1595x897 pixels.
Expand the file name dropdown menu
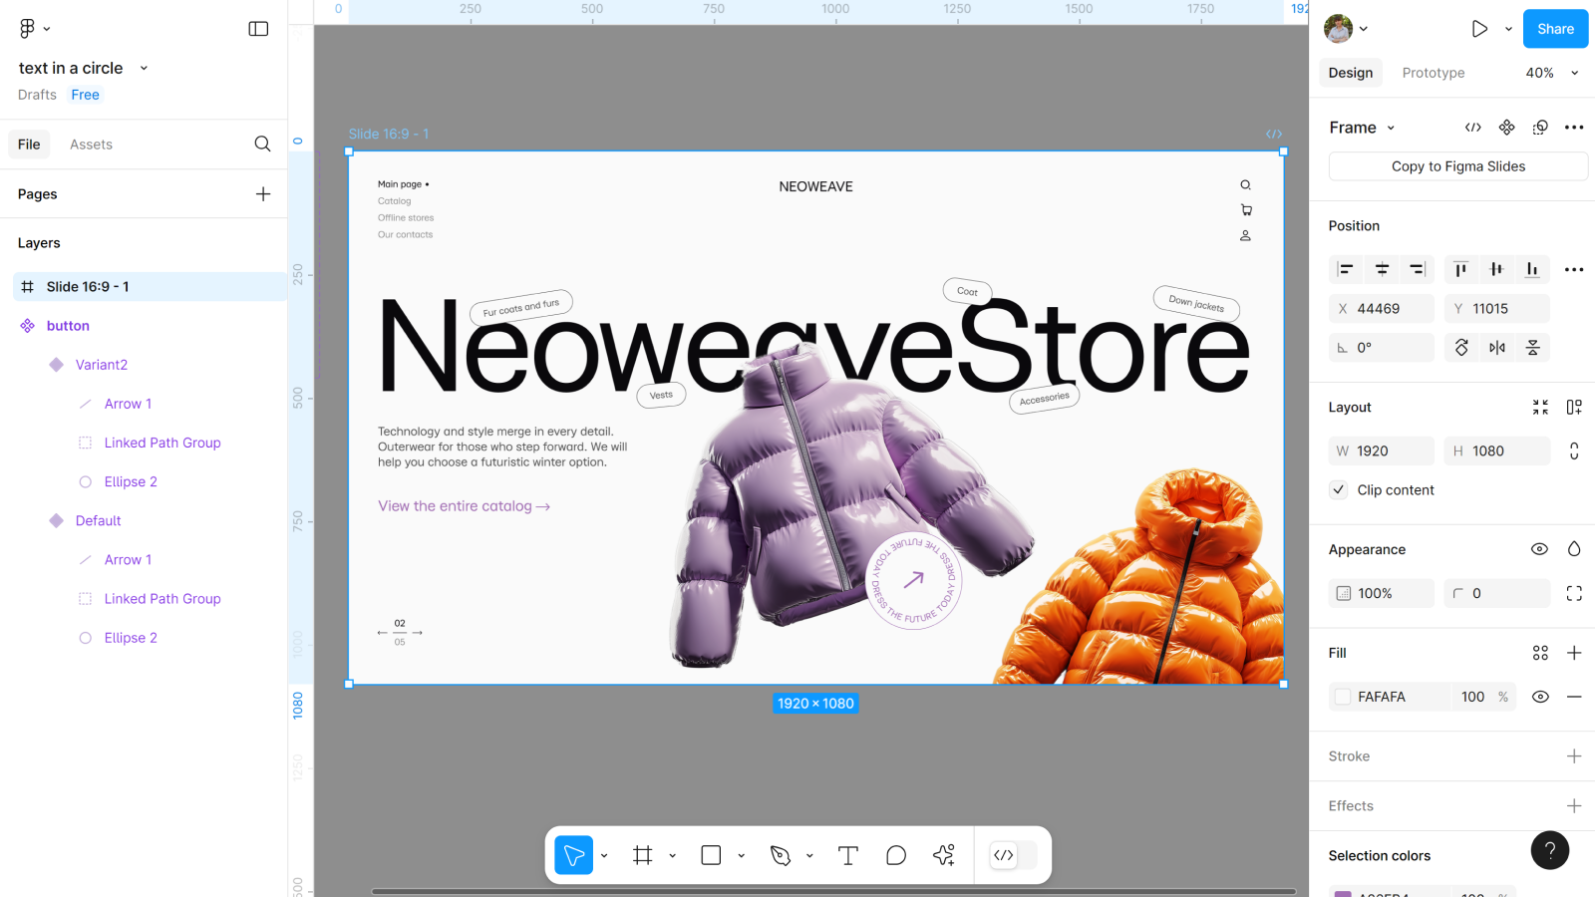144,69
